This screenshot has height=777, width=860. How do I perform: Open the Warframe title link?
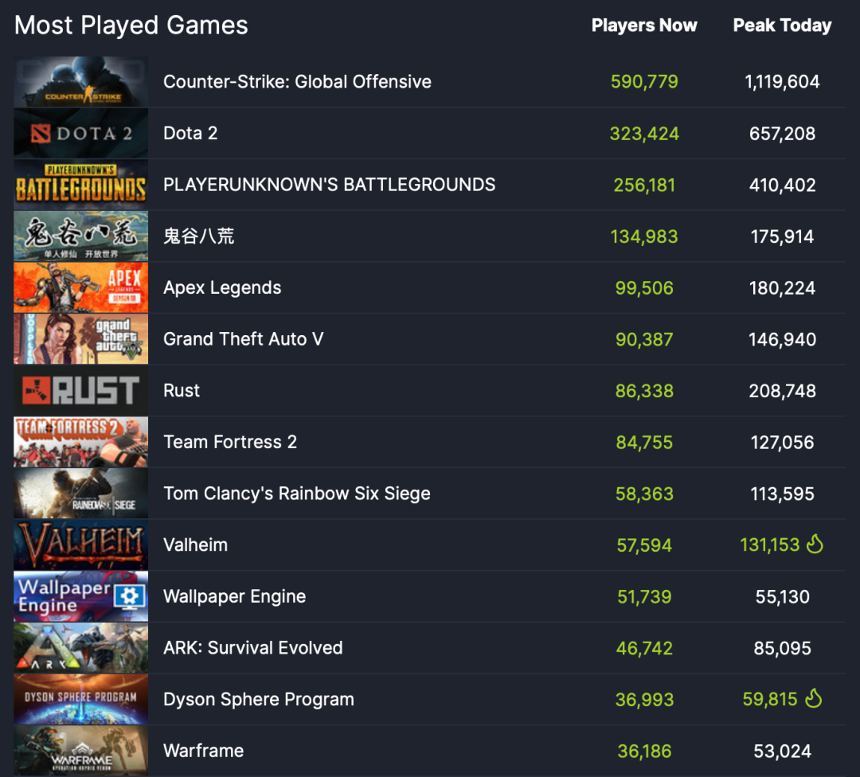click(204, 751)
